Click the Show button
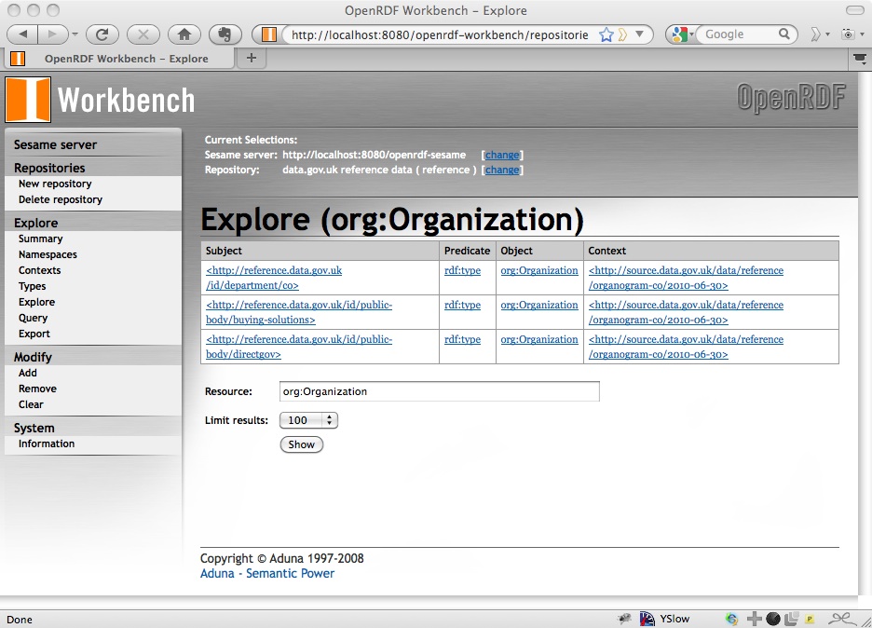The width and height of the screenshot is (872, 628). (302, 444)
